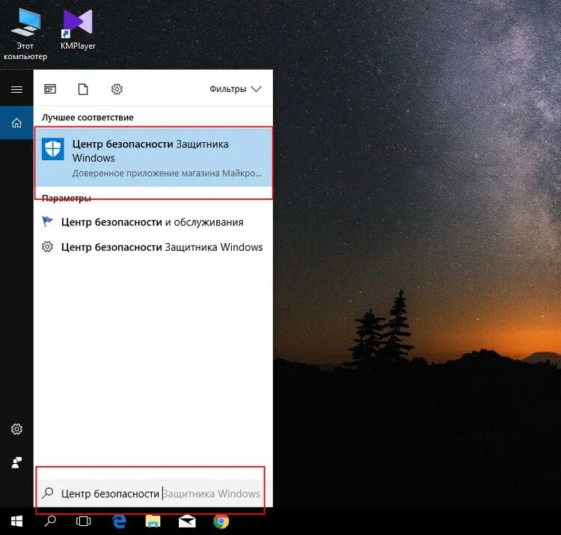Select the KMPlayer desktop shortcut
Screen dimensions: 561x535
pos(78,29)
